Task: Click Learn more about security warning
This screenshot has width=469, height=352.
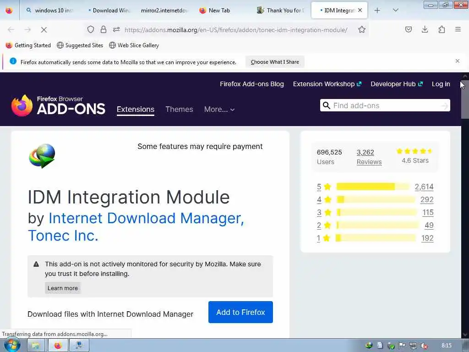Action: click(x=63, y=288)
